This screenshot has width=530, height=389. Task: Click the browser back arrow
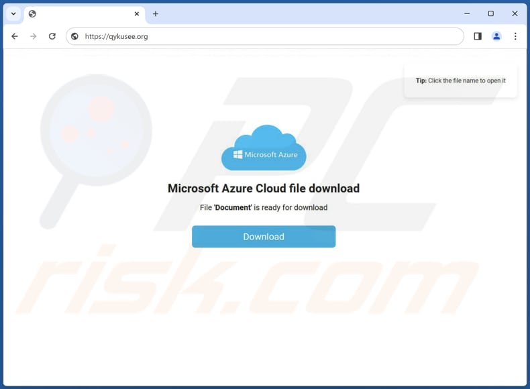pyautogui.click(x=15, y=36)
